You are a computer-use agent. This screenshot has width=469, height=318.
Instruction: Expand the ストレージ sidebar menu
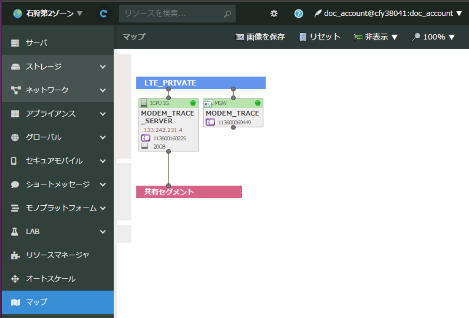[58, 67]
